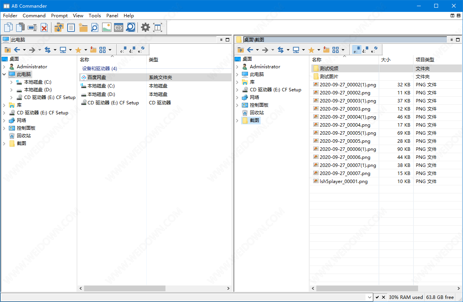This screenshot has height=302, width=463.
Task: Select drive d: in left panel toolbar
Action: 133,50
